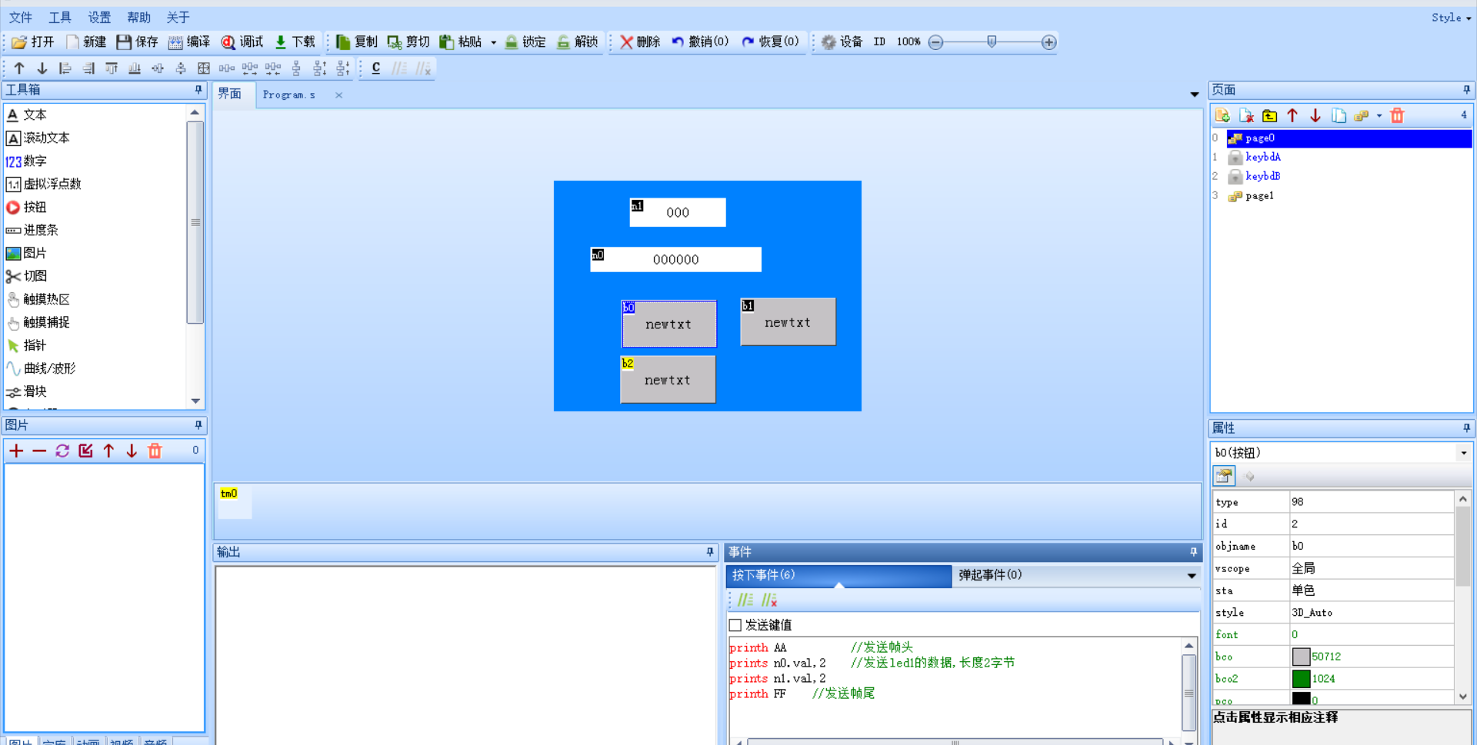The width and height of the screenshot is (1477, 745).
Task: Pin the 事件 event panel
Action: [x=1194, y=552]
